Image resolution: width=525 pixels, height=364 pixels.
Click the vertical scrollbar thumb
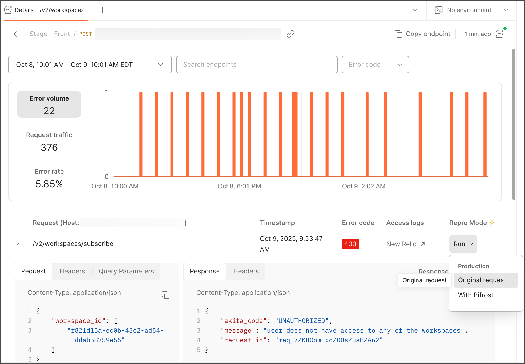pyautogui.click(x=513, y=124)
